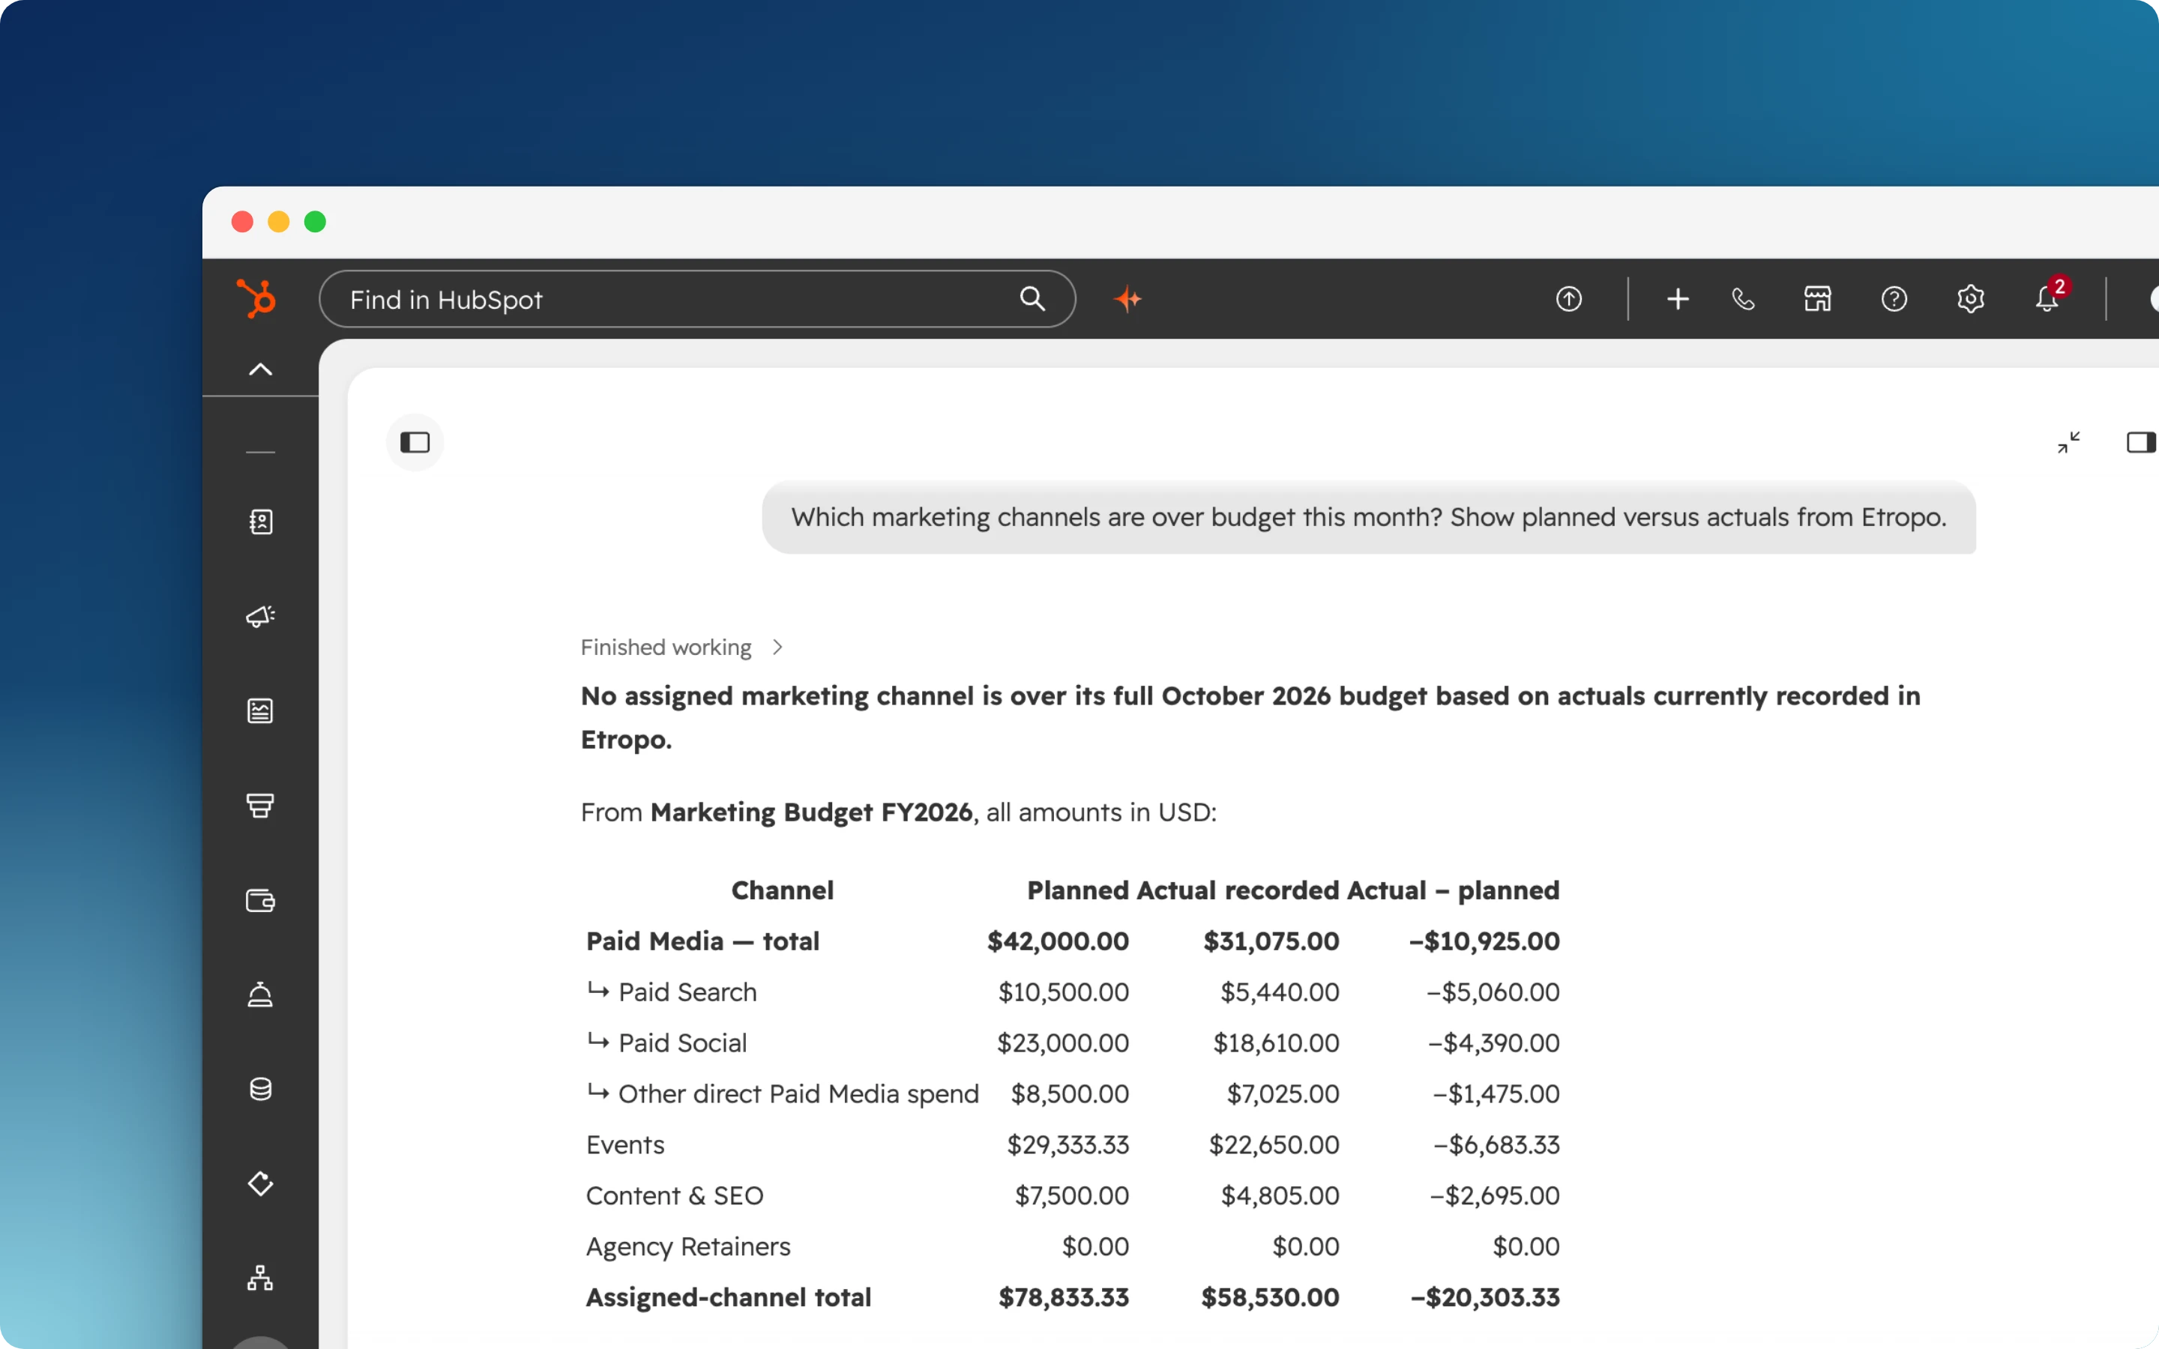Viewport: 2159px width, 1349px height.
Task: Click the Assigned-channel total label
Action: (x=728, y=1297)
